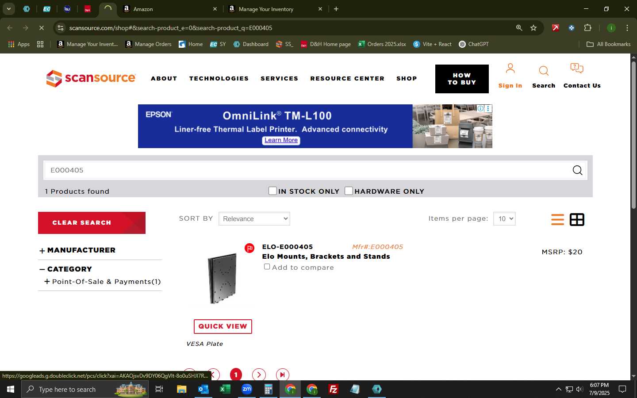The image size is (637, 398).
Task: Go to next results page arrow
Action: pos(259,375)
